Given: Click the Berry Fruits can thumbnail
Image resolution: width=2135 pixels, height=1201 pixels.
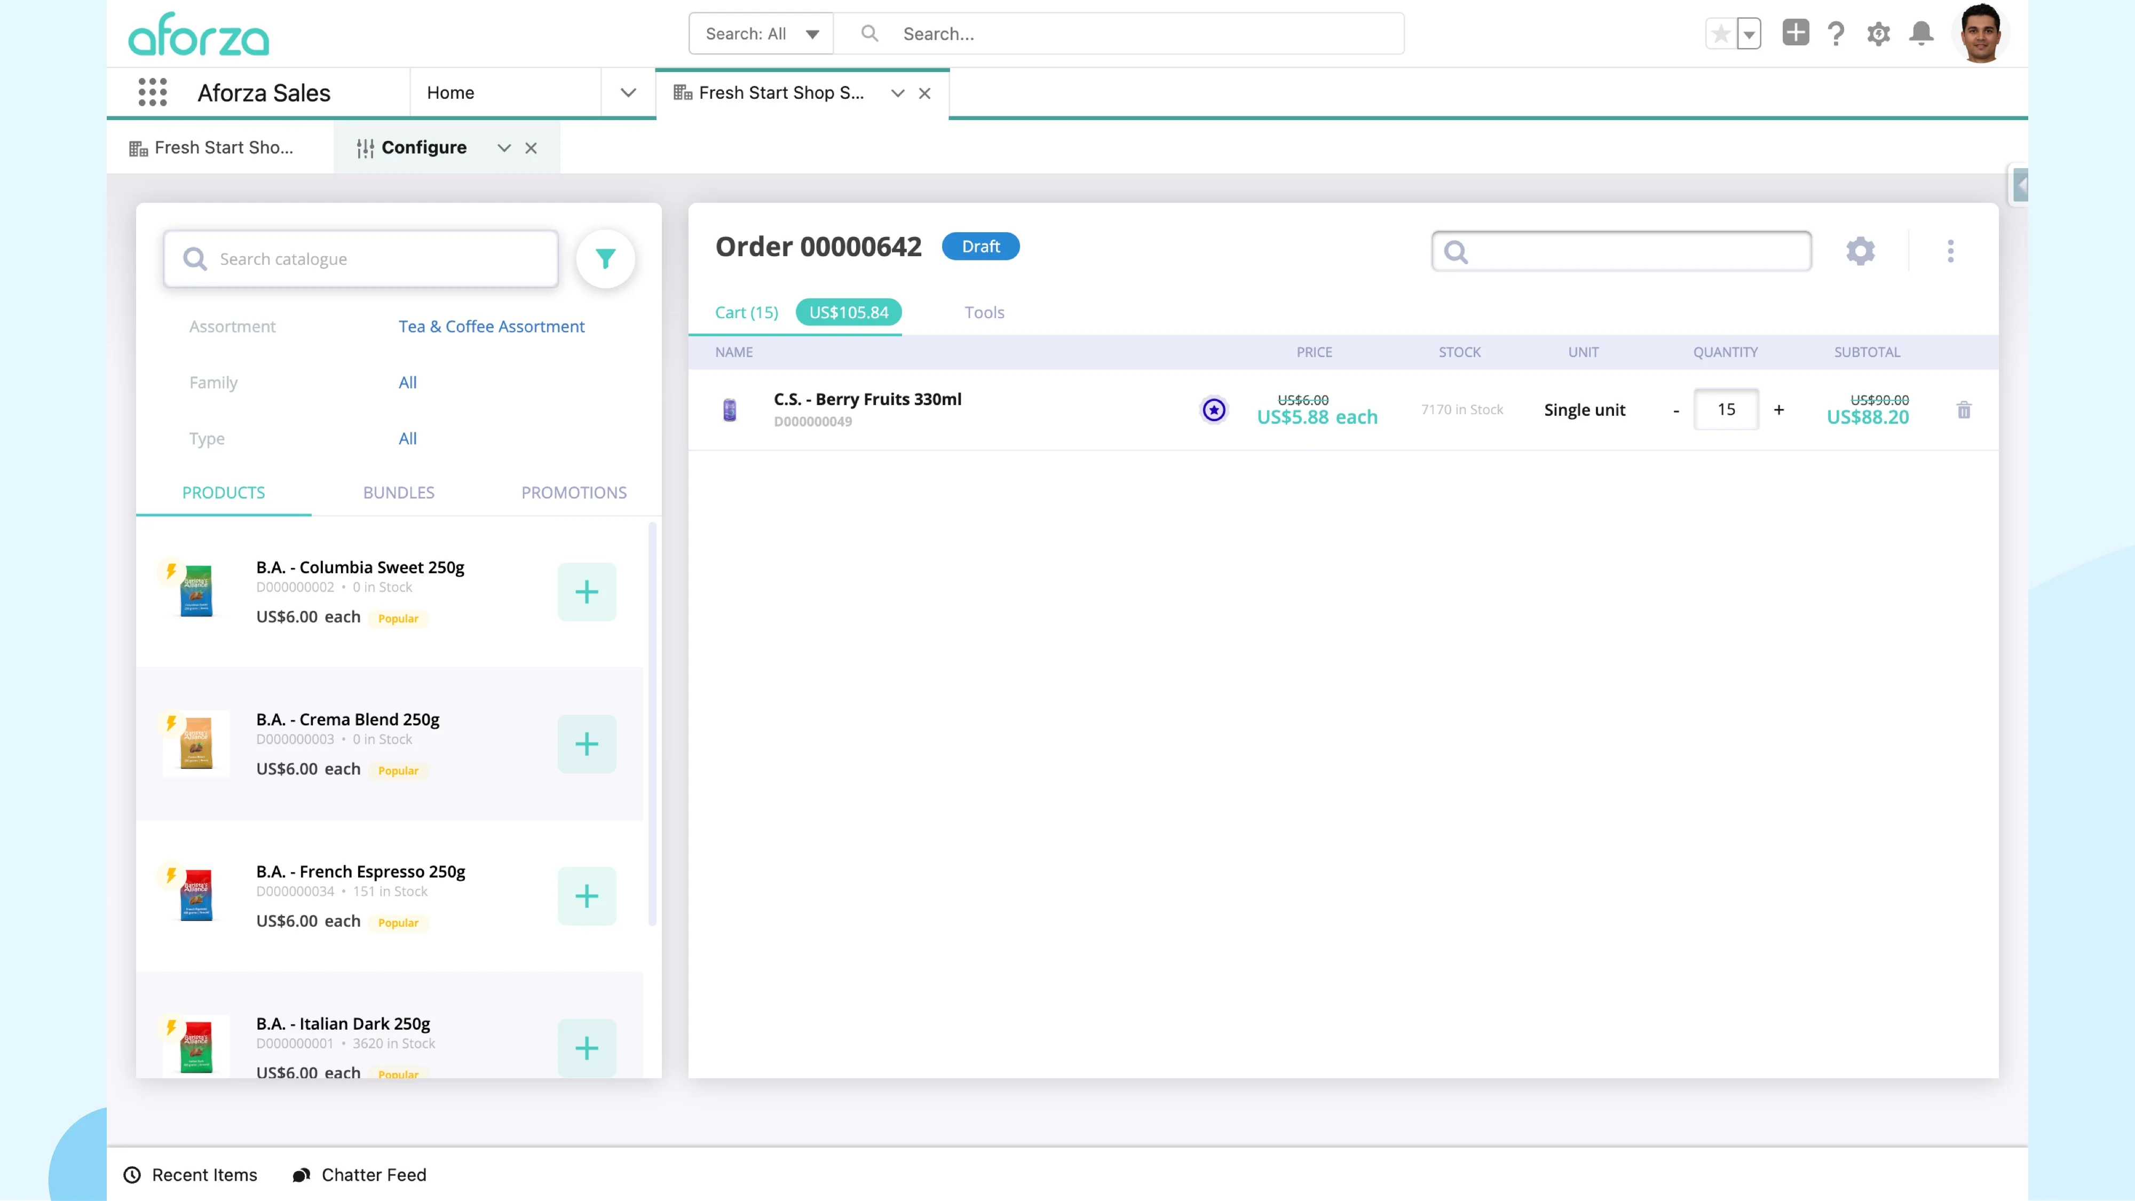Looking at the screenshot, I should tap(729, 409).
